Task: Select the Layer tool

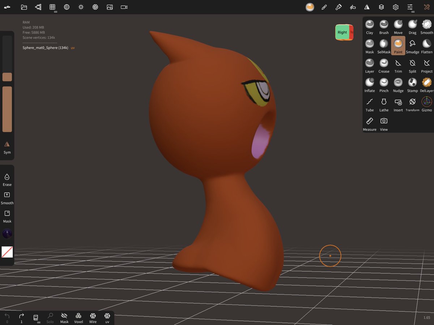Action: (x=370, y=66)
